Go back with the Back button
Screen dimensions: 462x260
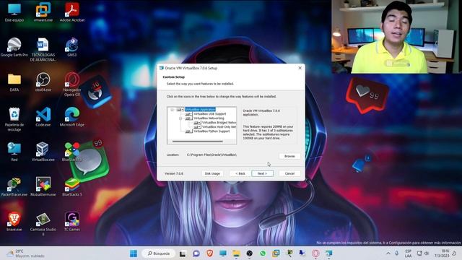240,173
